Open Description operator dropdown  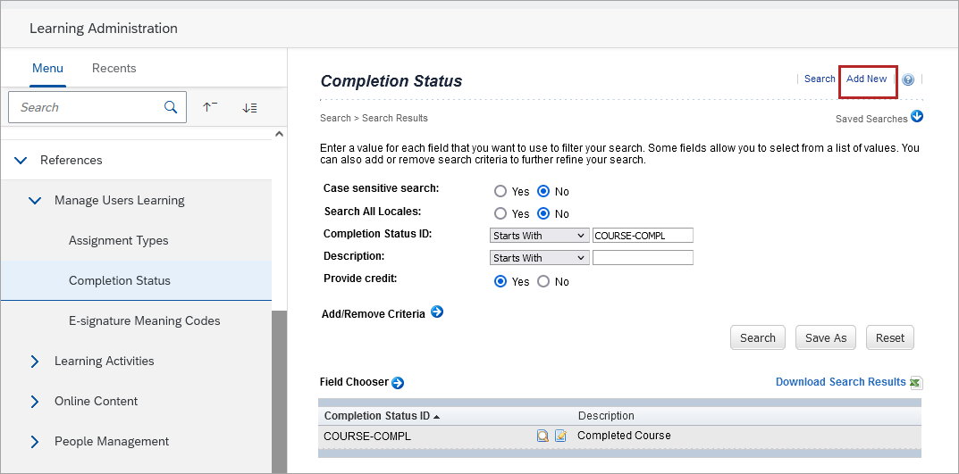click(x=539, y=258)
